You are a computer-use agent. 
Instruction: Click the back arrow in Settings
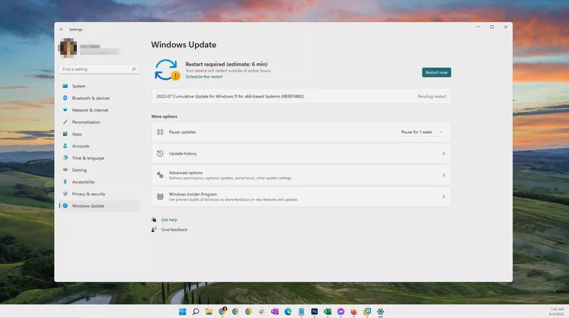(62, 30)
